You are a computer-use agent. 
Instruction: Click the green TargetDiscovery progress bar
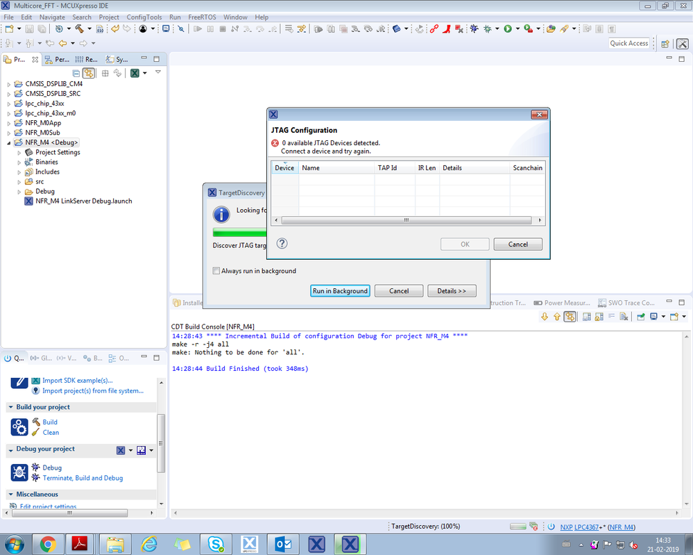click(239, 233)
